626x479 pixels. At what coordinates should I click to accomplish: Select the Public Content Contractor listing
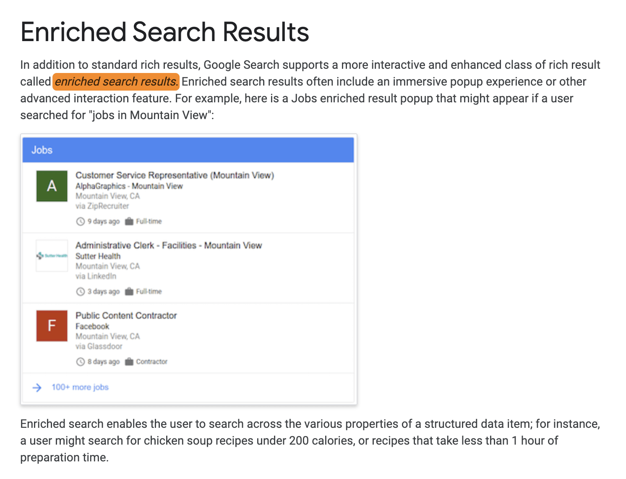pyautogui.click(x=126, y=315)
